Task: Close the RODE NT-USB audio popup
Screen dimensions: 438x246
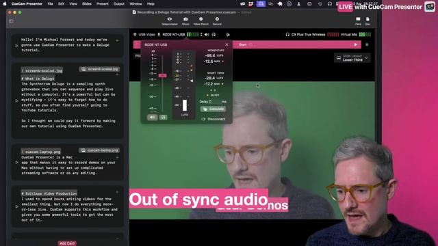Action: pos(227,44)
